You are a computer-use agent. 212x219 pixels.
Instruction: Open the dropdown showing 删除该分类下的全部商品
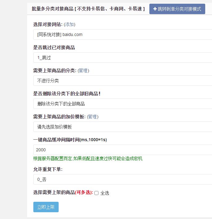tap(123, 104)
